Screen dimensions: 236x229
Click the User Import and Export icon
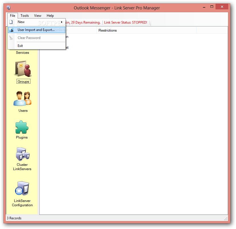(x=11, y=30)
